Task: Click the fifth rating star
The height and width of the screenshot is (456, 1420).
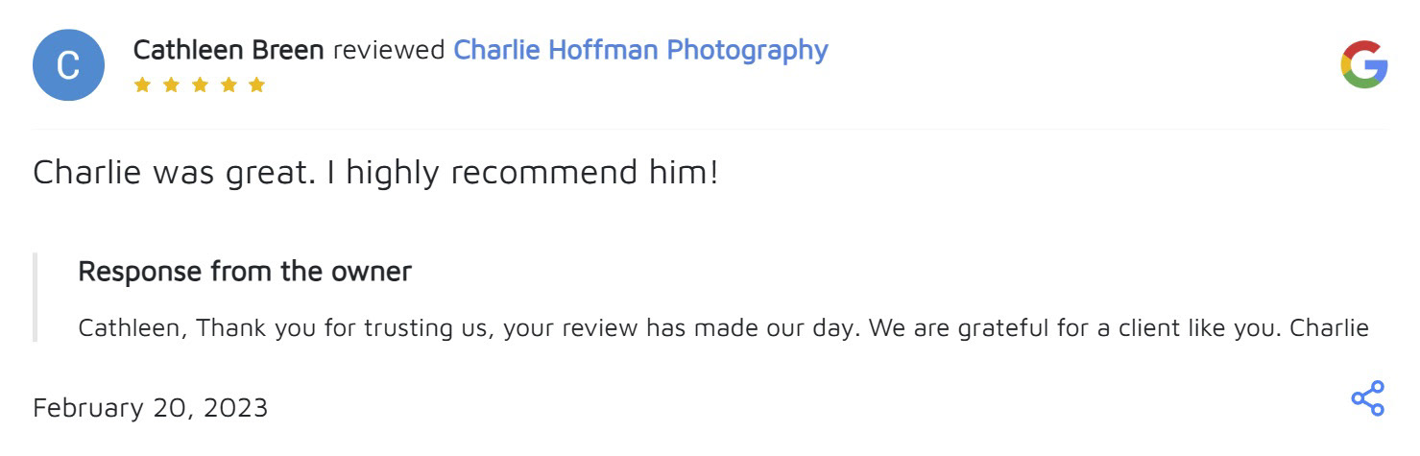Action: pyautogui.click(x=256, y=84)
